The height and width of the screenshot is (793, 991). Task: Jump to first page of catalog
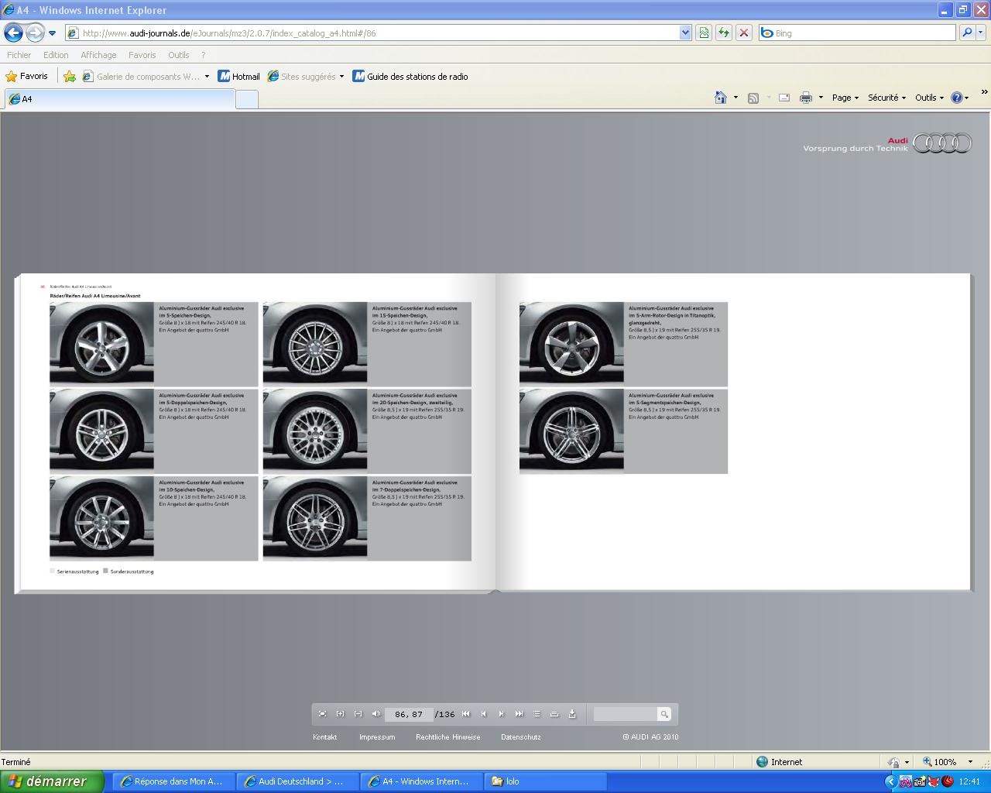[466, 714]
